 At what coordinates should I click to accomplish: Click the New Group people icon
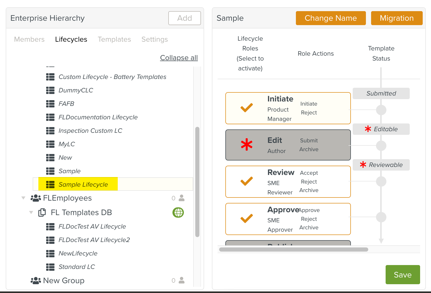click(36, 281)
